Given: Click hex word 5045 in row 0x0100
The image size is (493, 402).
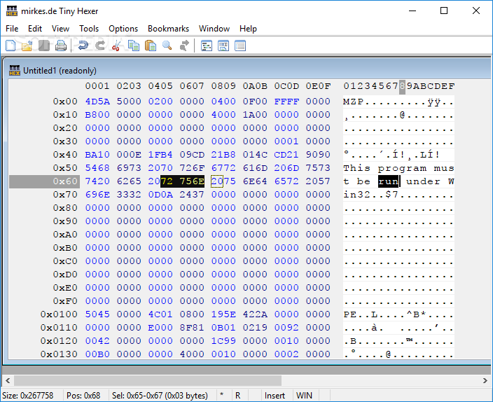Looking at the screenshot, I should coord(97,314).
